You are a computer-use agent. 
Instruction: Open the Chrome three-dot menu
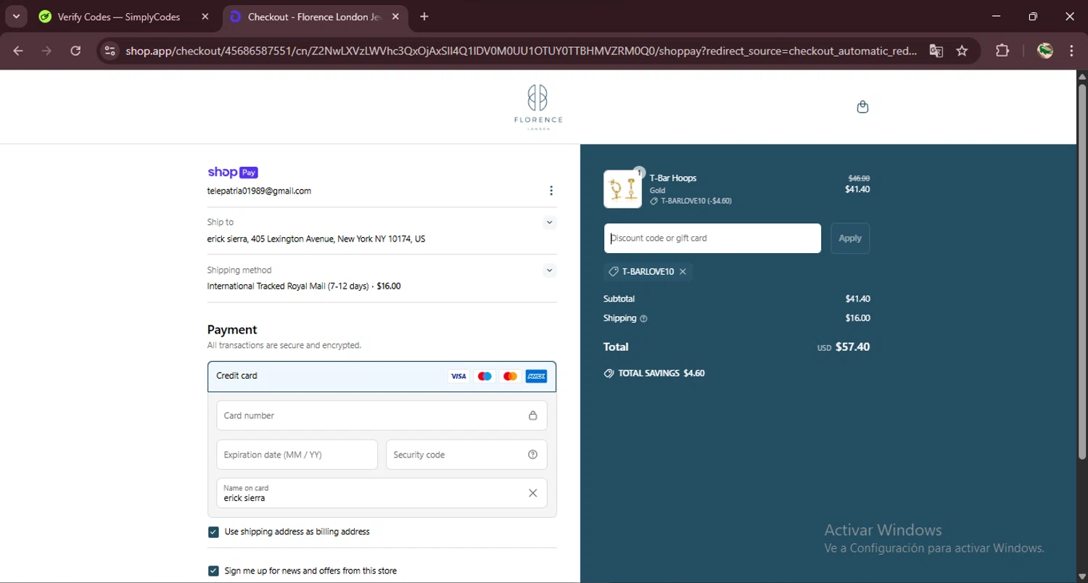1071,51
